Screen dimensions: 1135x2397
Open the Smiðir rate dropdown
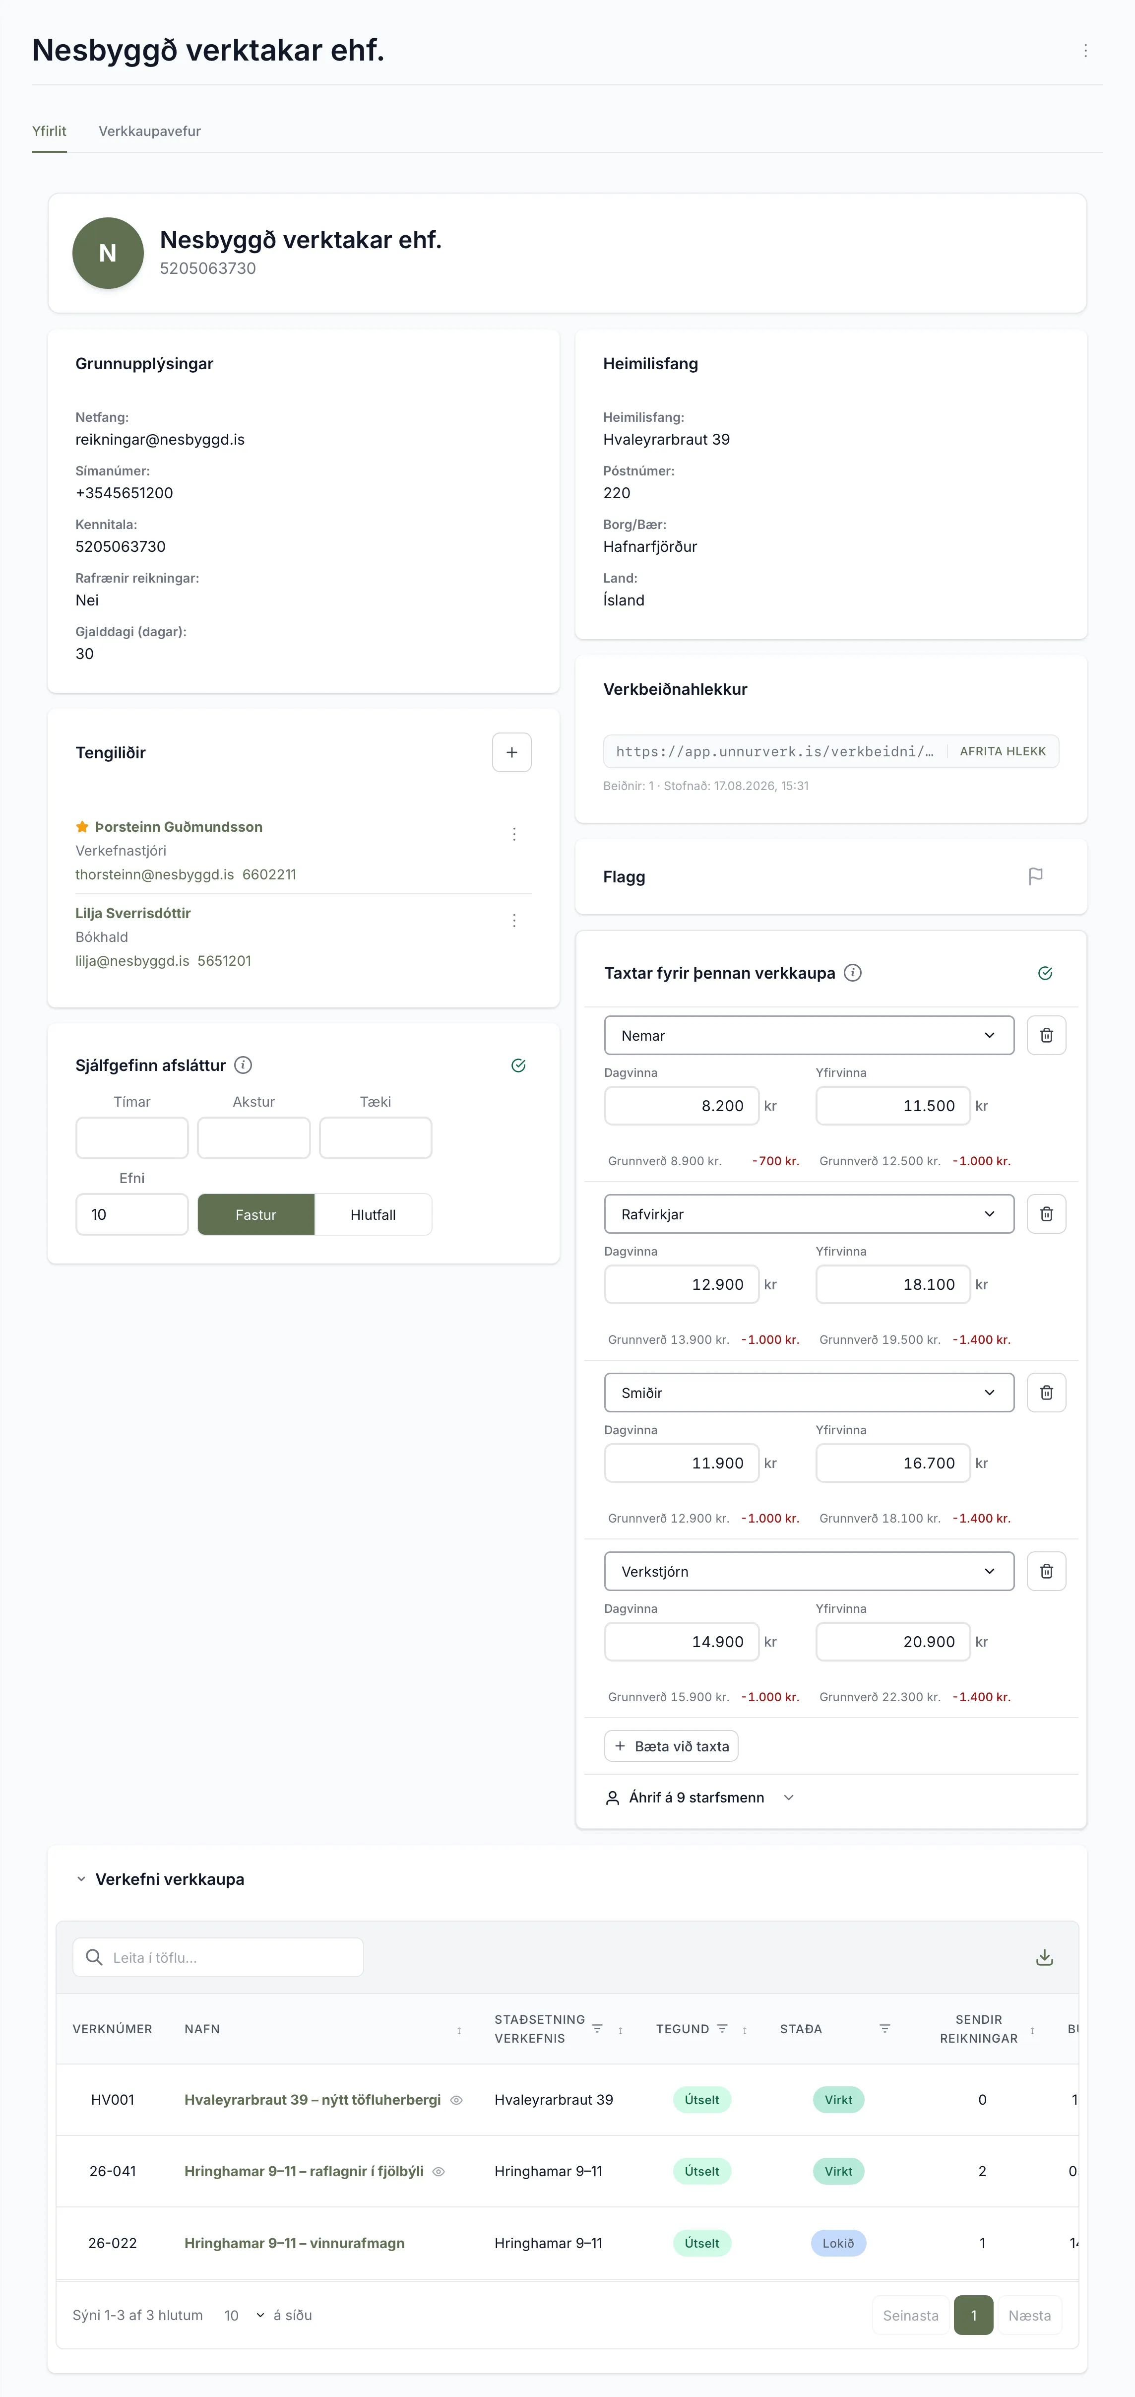pyautogui.click(x=809, y=1392)
